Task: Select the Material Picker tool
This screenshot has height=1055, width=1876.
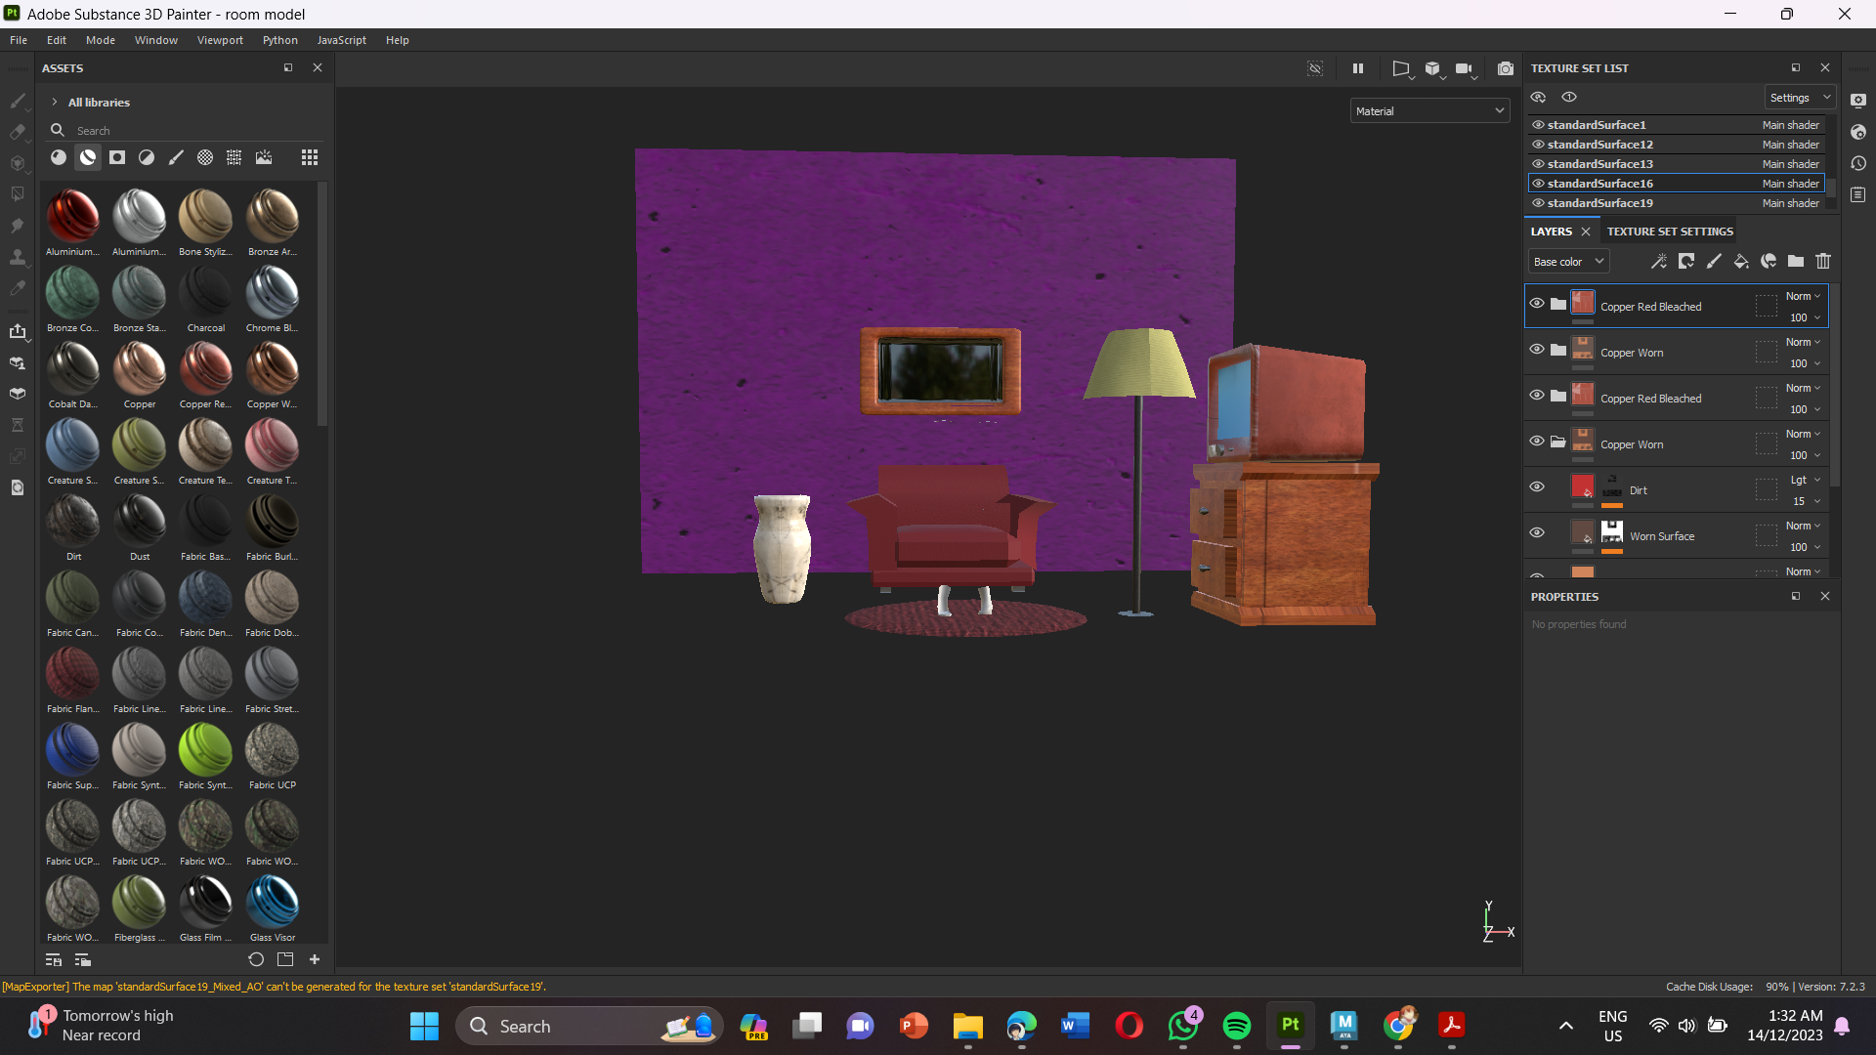Action: 18,288
